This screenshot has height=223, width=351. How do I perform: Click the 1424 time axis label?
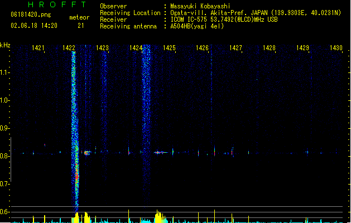click(136, 48)
